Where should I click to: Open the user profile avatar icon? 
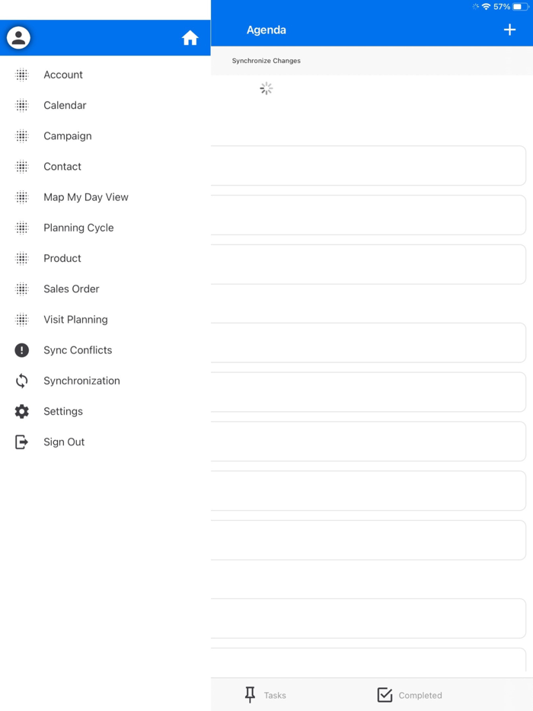click(x=18, y=37)
